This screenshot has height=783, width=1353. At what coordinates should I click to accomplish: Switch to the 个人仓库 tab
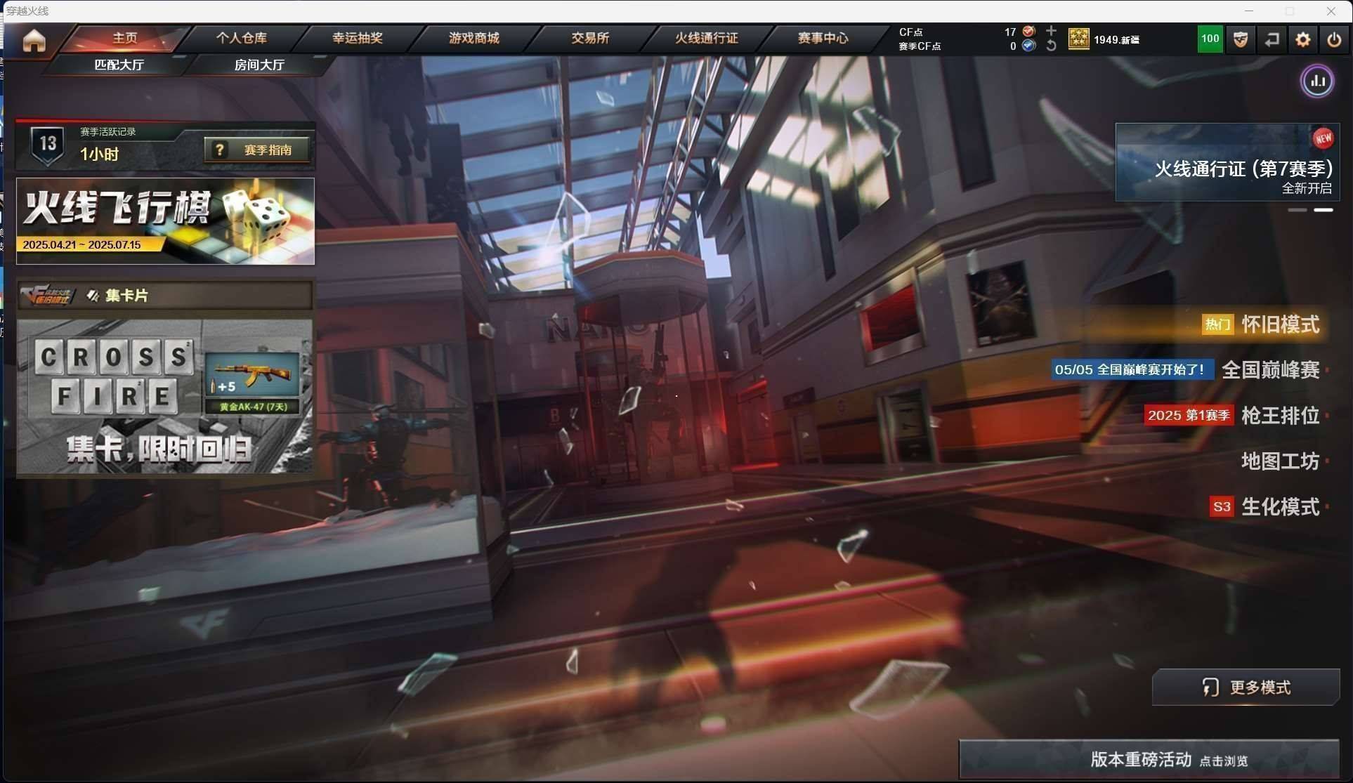(x=241, y=38)
